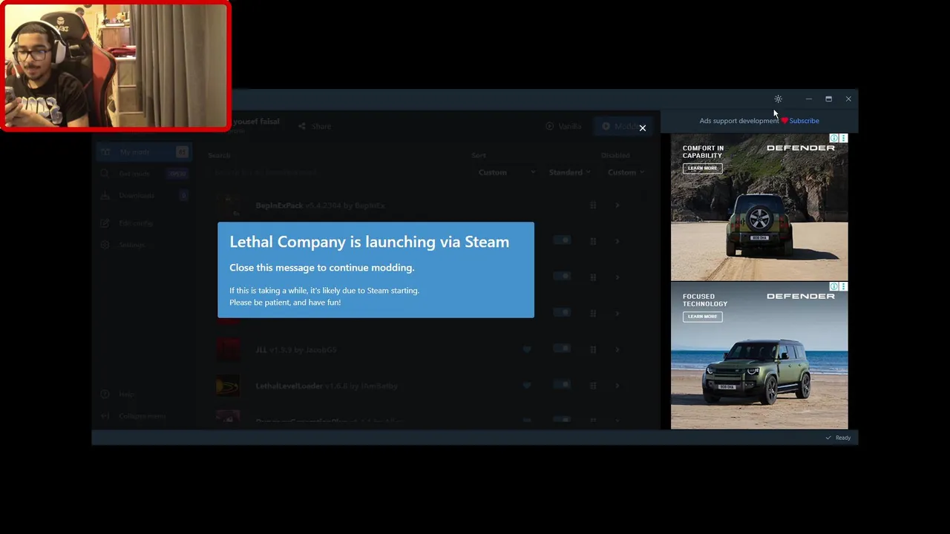Click the Ready status text
This screenshot has height=534, width=950.
click(843, 438)
